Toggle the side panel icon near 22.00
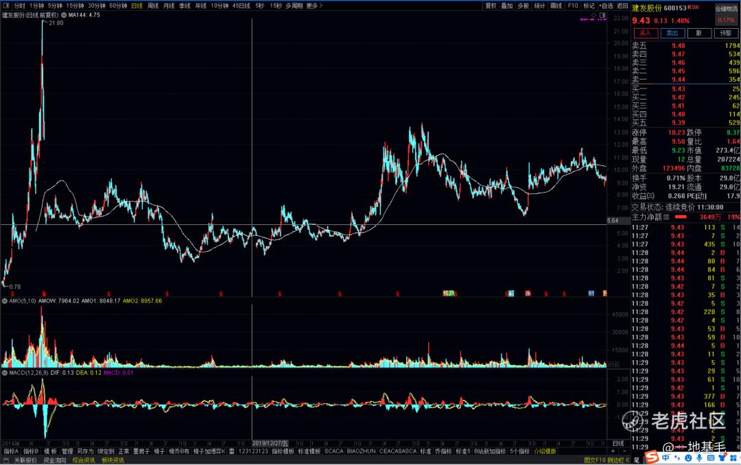Viewport: 741px width, 465px height. pyautogui.click(x=602, y=15)
